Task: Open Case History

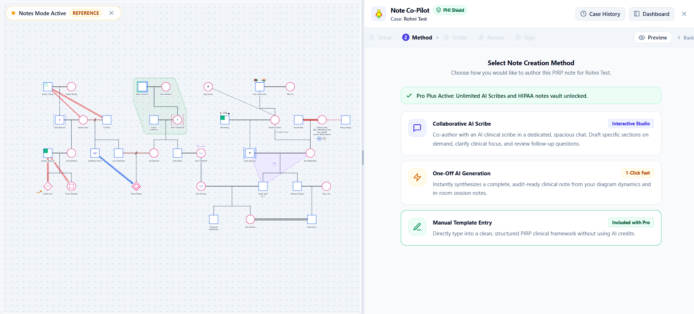Action: tap(600, 14)
